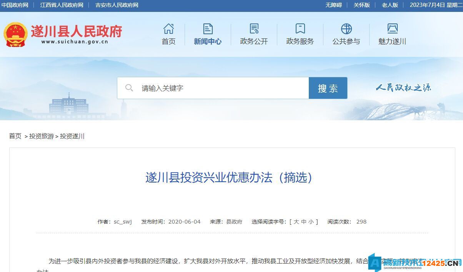Visit the 中国政府网 link
Image resolution: width=463 pixels, height=272 pixels.
pyautogui.click(x=17, y=5)
